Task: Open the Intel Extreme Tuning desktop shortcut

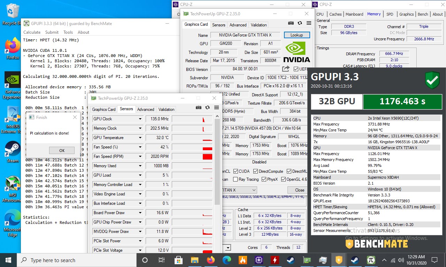Action: tap(12, 120)
